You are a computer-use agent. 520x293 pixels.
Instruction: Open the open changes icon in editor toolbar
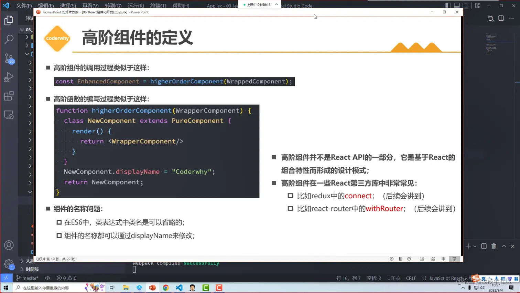[491, 18]
